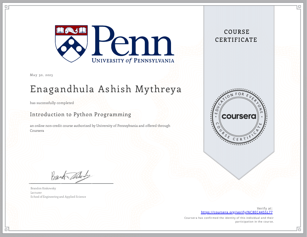Click the University of Pennsylvania subtitle text

coord(133,61)
